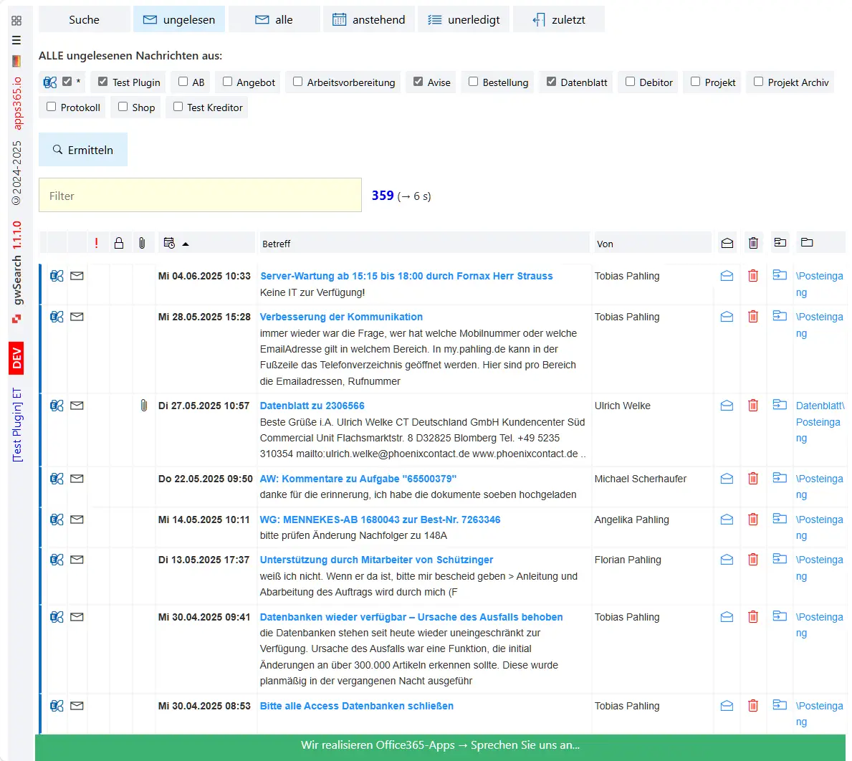Move Server-Wartung message to folder

(x=780, y=275)
